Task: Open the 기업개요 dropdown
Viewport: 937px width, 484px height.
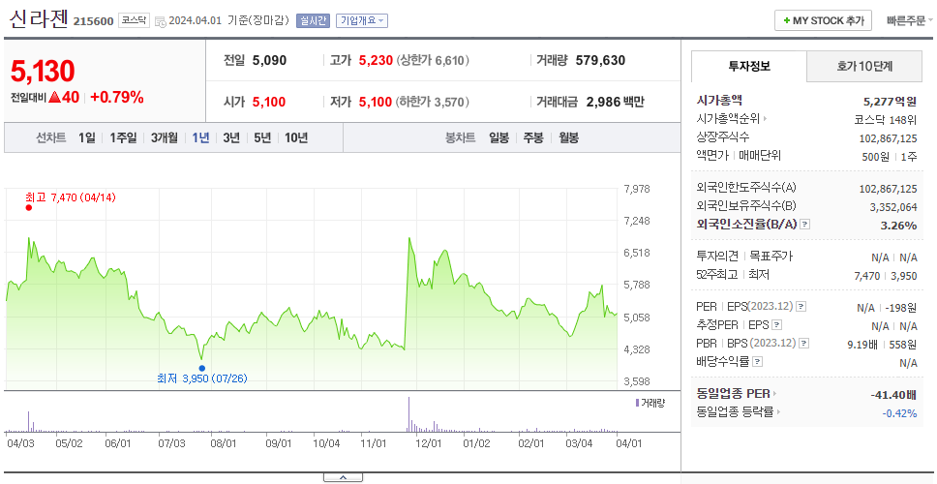Action: [362, 20]
